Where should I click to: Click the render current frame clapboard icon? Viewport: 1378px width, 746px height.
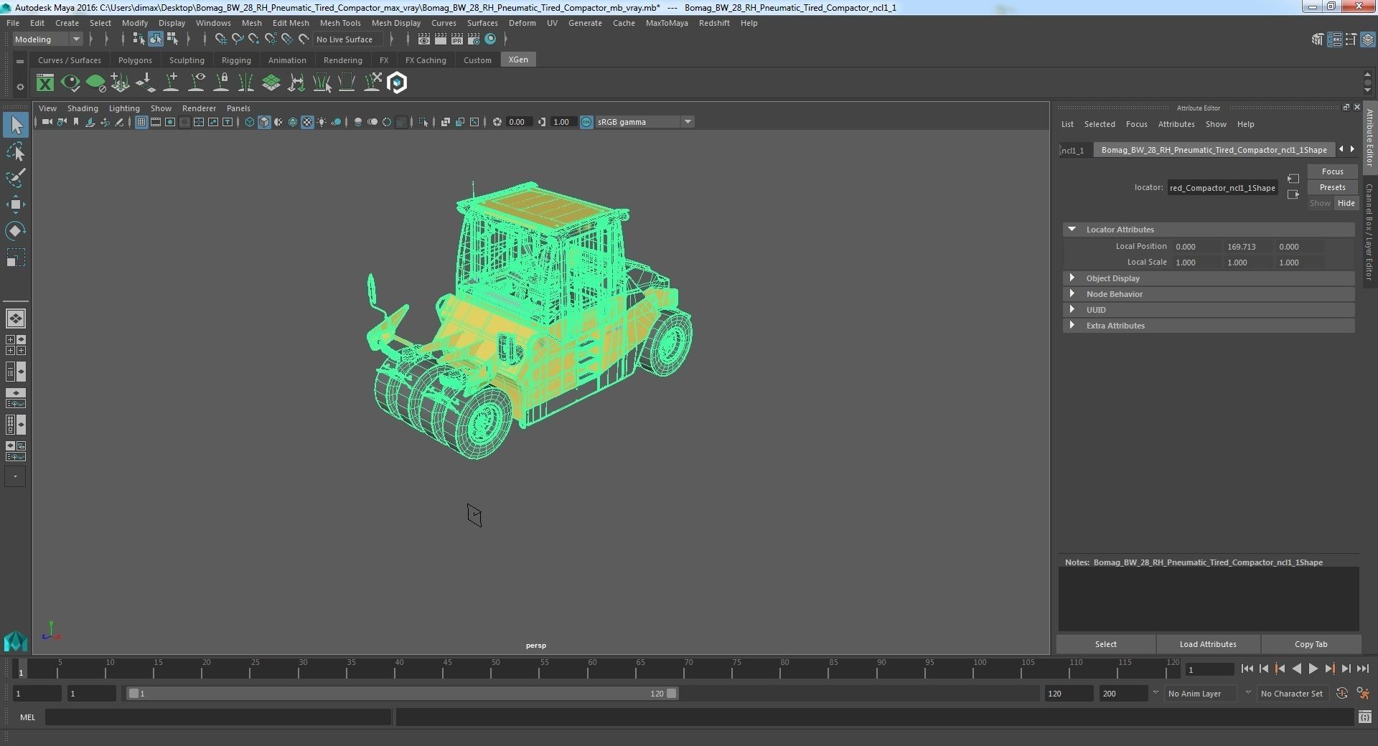441,39
